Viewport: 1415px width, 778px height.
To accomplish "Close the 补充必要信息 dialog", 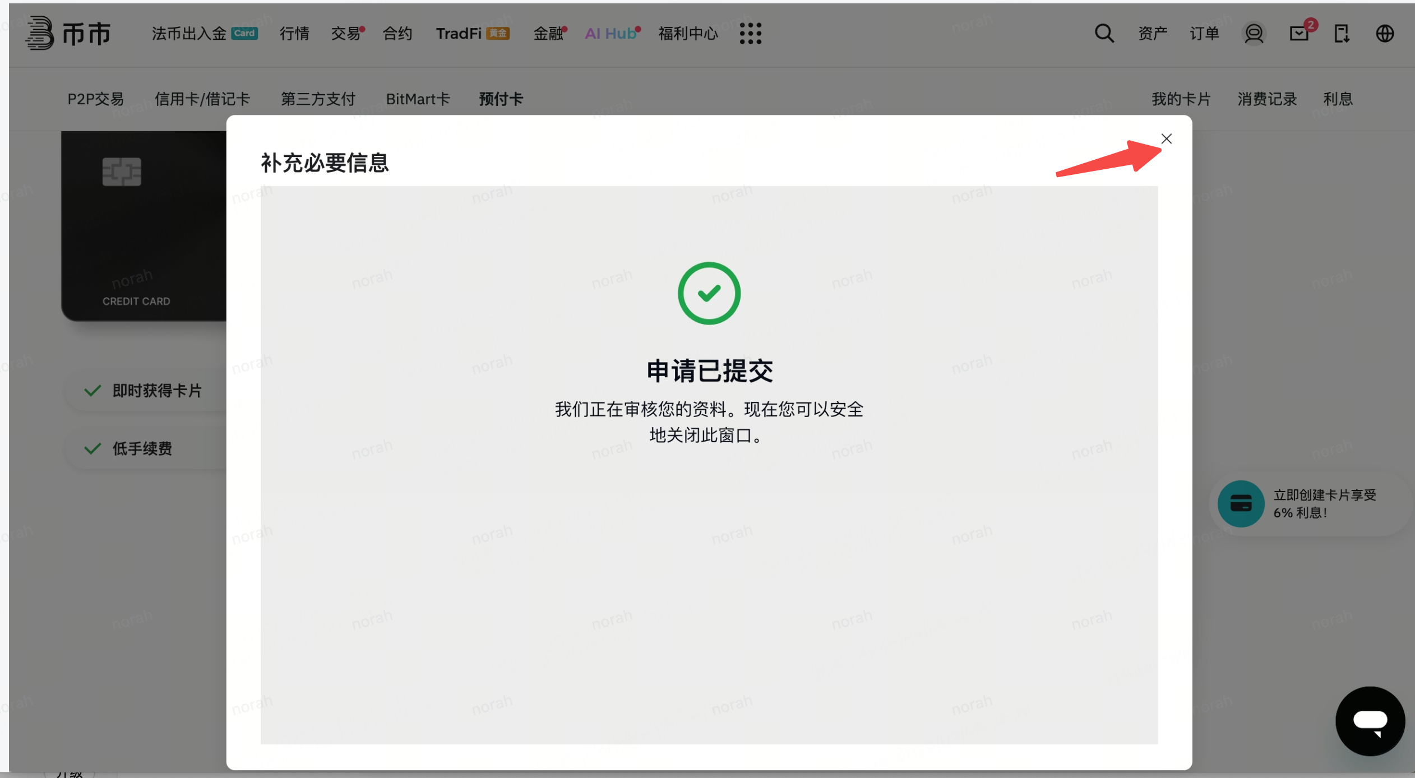I will pyautogui.click(x=1166, y=138).
